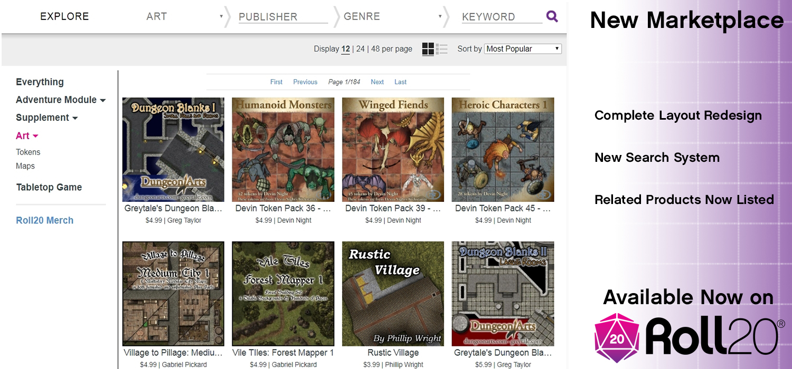Open Village to Pillage Medium City thumbnail
The image size is (792, 369).
click(173, 294)
